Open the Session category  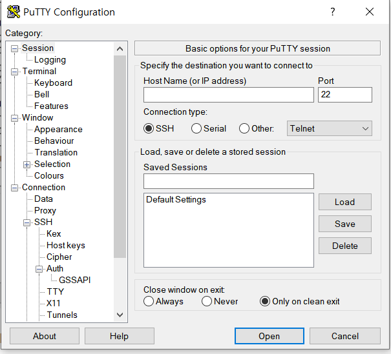[x=37, y=48]
